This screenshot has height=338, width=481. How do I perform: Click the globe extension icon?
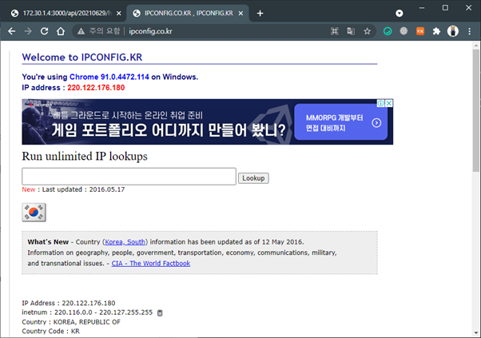pos(403,31)
